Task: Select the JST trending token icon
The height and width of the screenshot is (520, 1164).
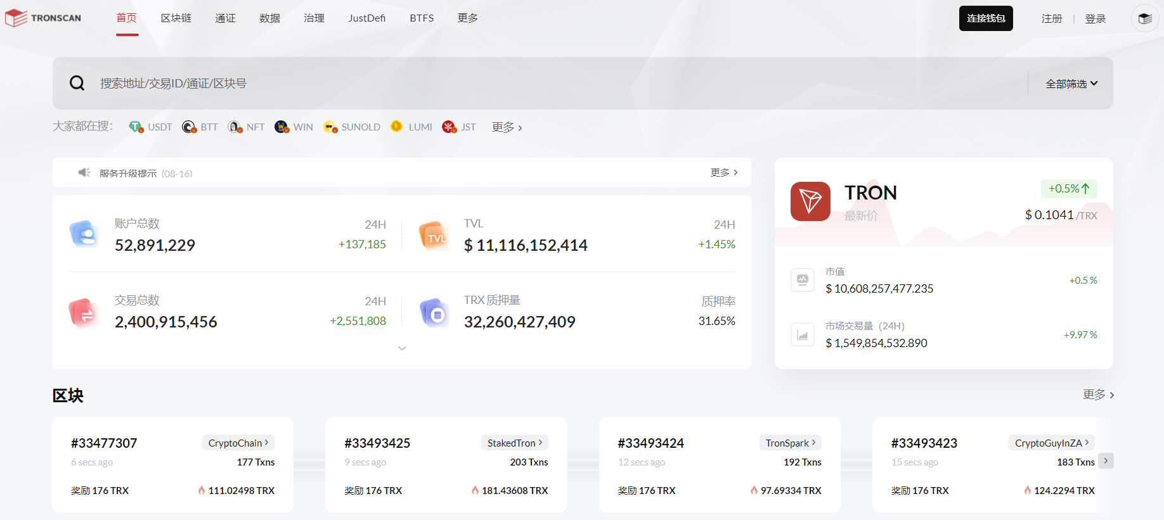Action: tap(449, 127)
